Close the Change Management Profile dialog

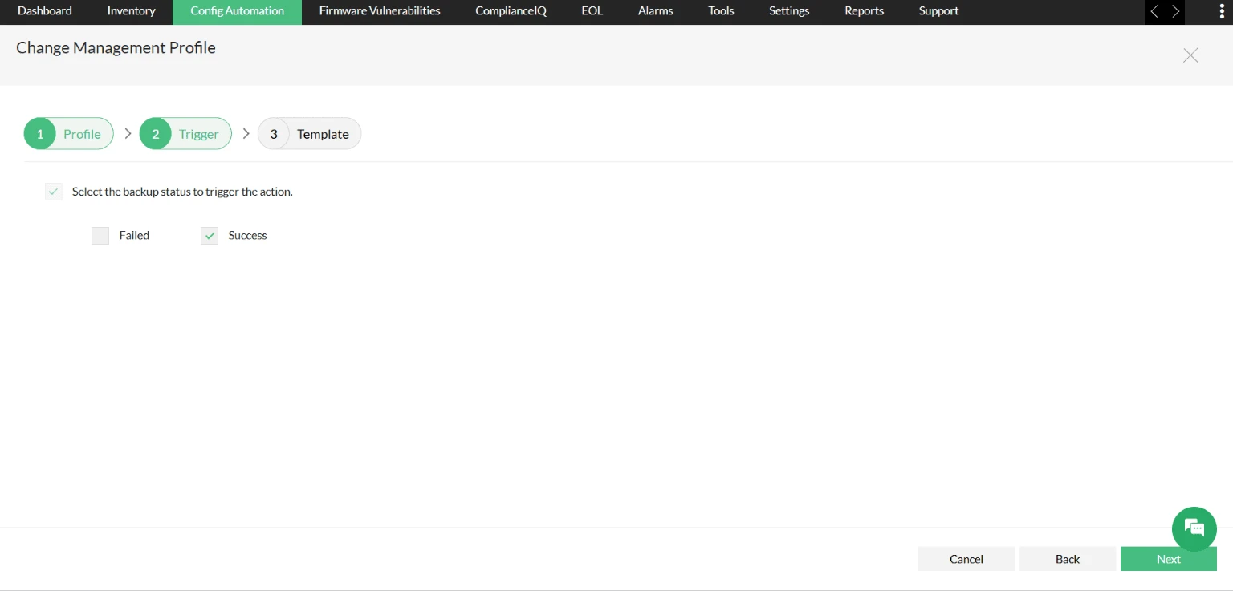point(1190,55)
